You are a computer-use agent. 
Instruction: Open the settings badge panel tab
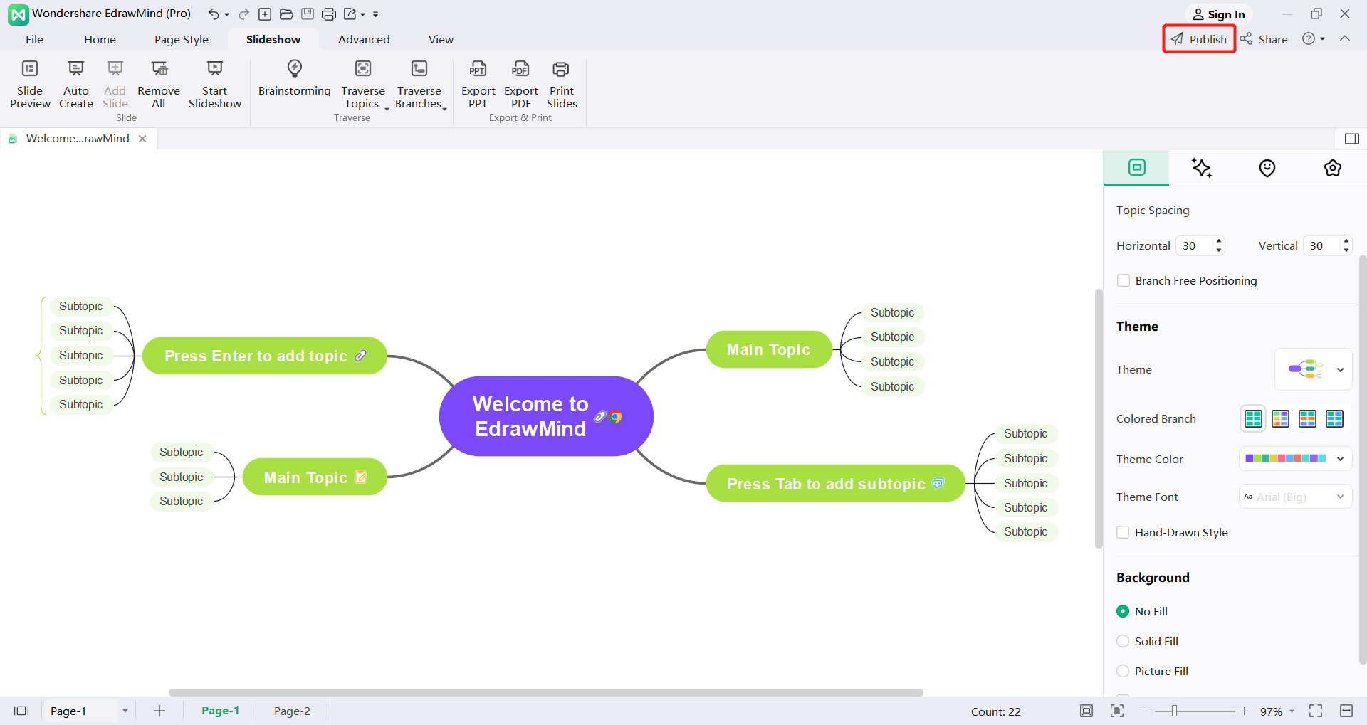point(1333,168)
